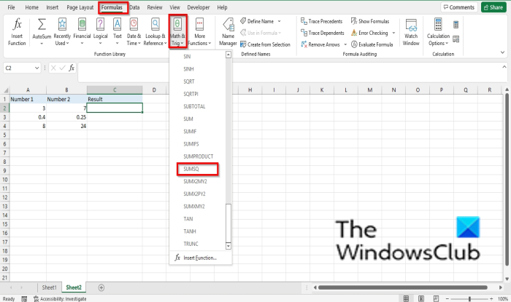The image size is (511, 302).
Task: Switch to the Data tab
Action: coord(134,7)
